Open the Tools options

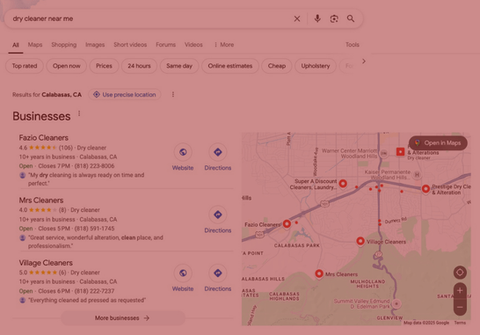coord(353,45)
